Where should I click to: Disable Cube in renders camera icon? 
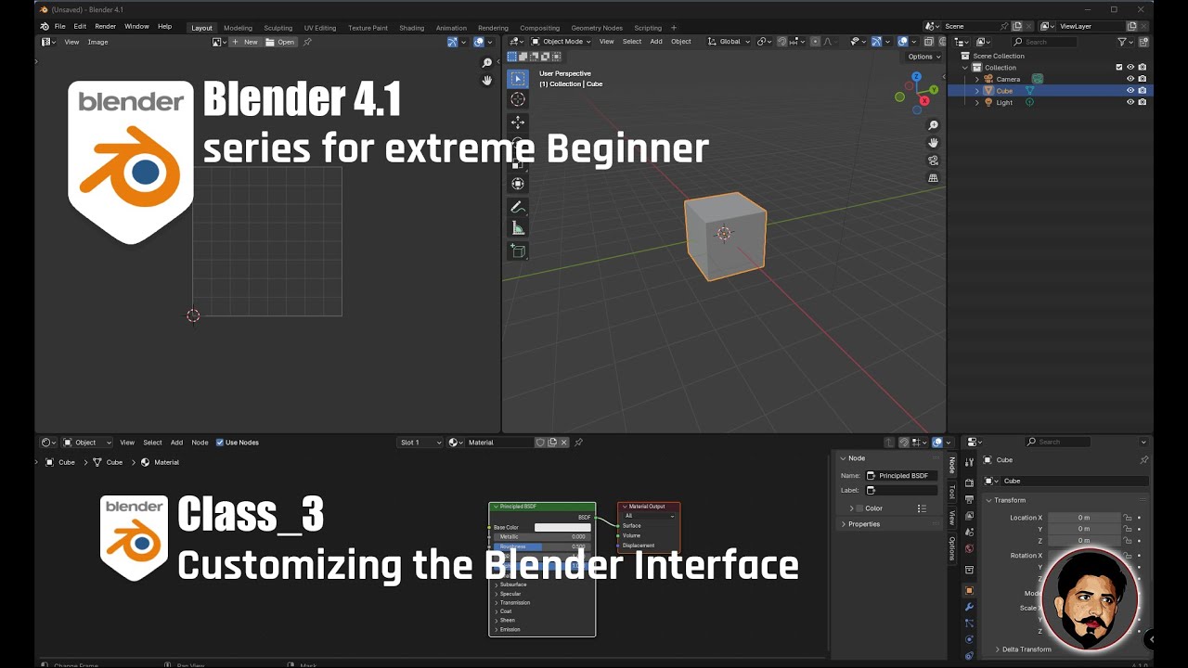[x=1142, y=91]
